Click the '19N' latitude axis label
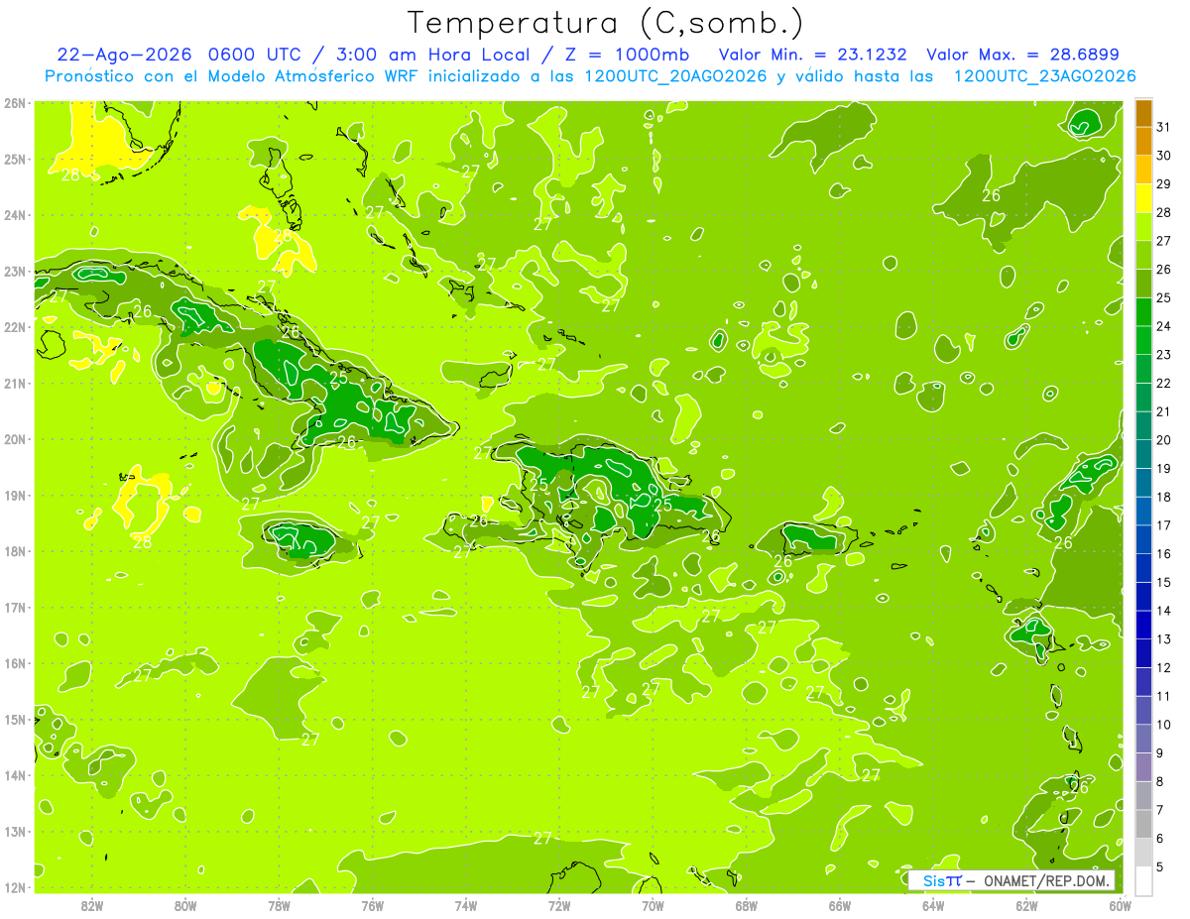Image resolution: width=1190 pixels, height=919 pixels. coord(15,495)
